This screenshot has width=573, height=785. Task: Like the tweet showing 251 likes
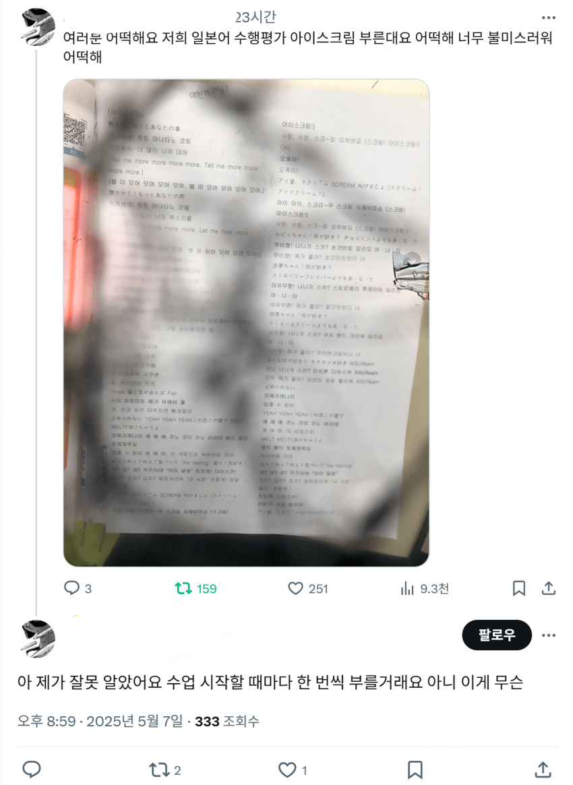click(308, 588)
